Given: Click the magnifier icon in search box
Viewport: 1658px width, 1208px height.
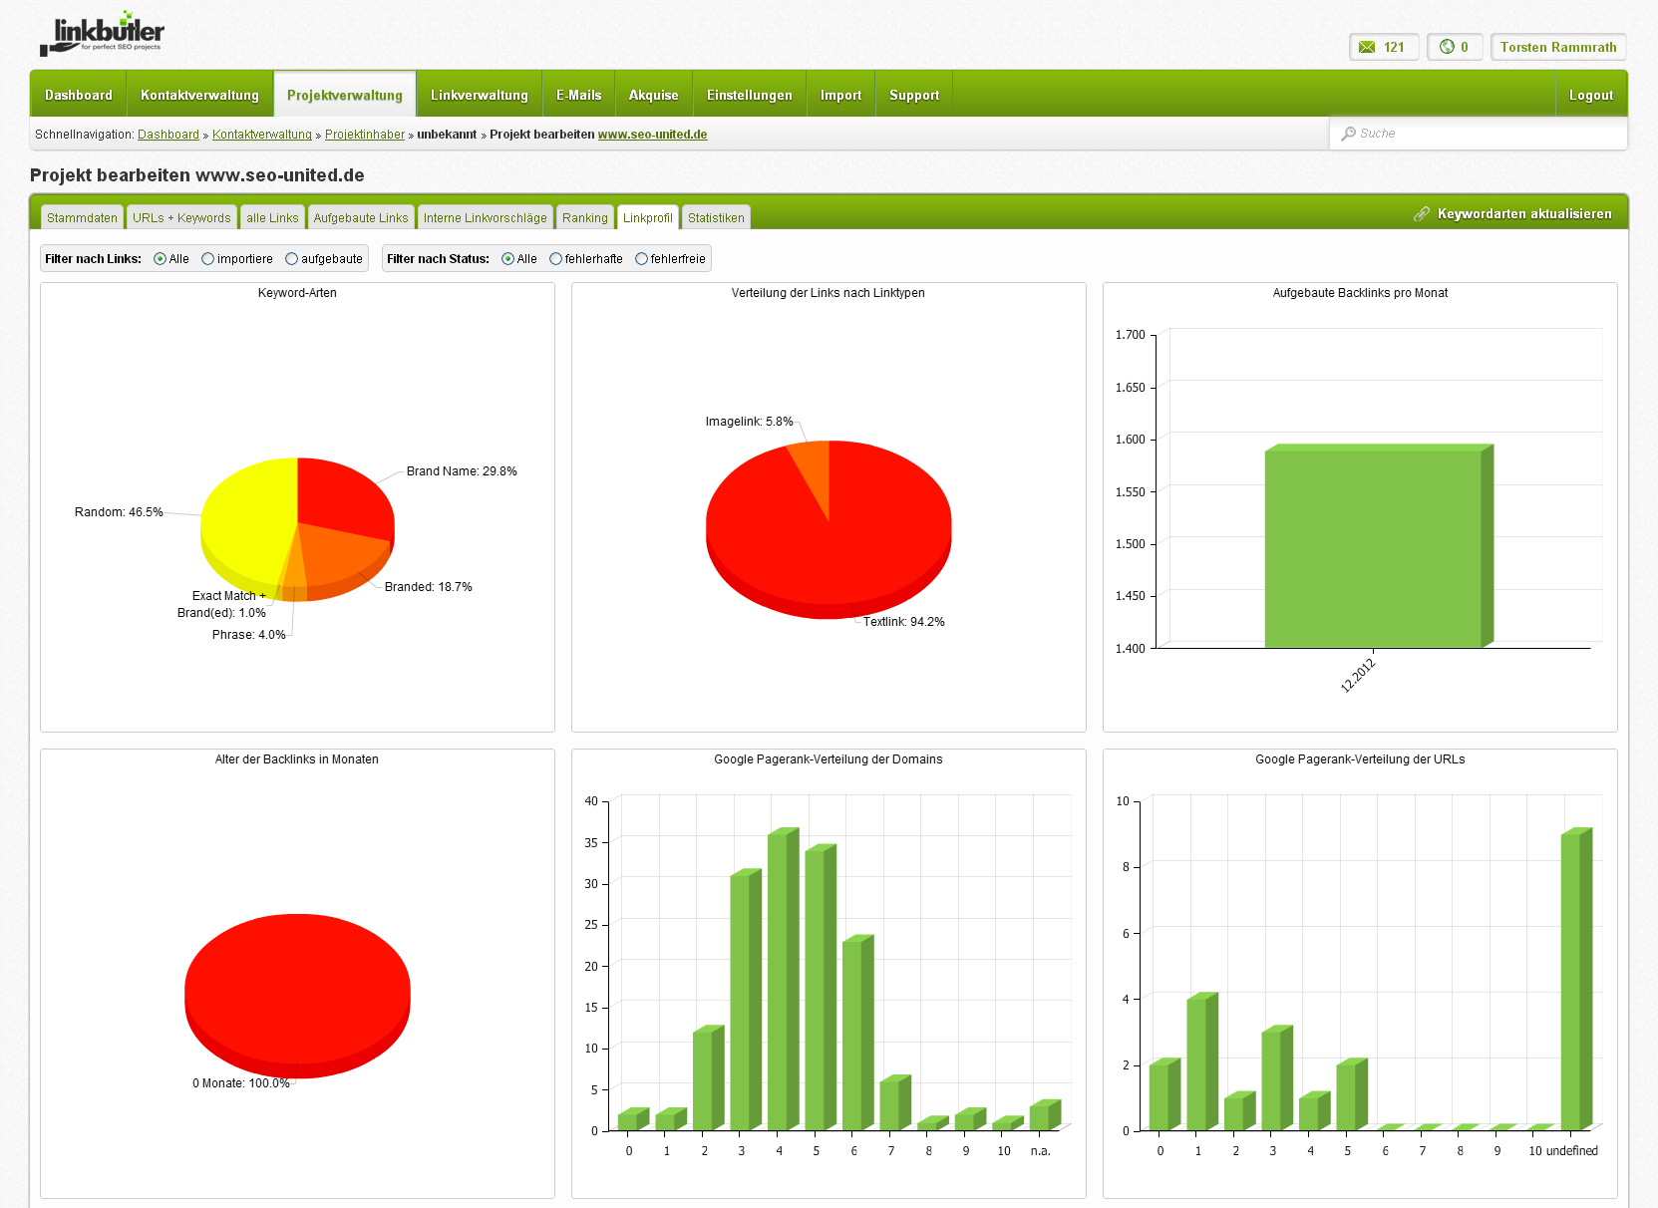Looking at the screenshot, I should [1348, 134].
